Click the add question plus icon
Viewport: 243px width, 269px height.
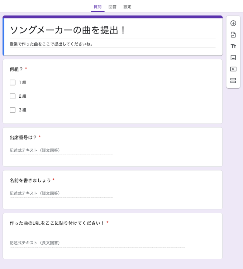click(233, 23)
